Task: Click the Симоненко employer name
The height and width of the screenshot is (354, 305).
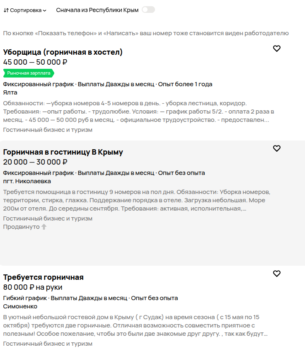Action: point(20,306)
